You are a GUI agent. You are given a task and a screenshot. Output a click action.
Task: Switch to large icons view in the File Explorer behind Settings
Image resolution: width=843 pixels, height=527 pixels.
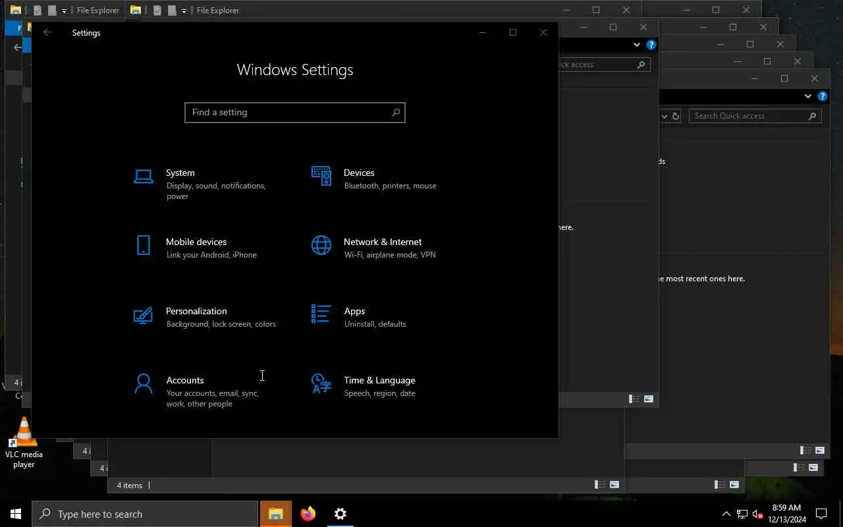pyautogui.click(x=649, y=399)
